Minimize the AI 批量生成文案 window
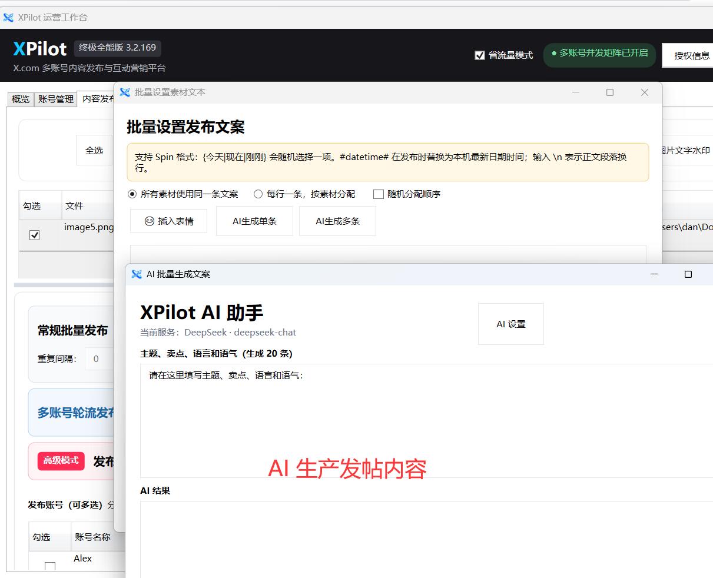This screenshot has height=578, width=713. coord(654,274)
